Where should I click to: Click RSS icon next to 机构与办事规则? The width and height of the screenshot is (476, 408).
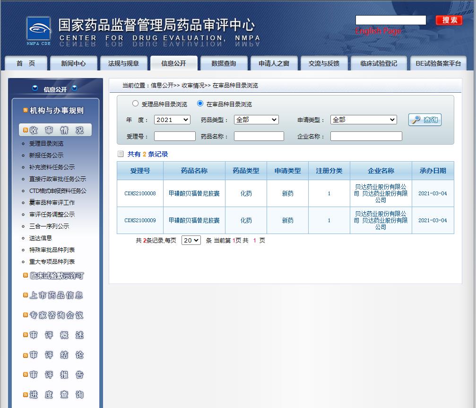[x=26, y=110]
